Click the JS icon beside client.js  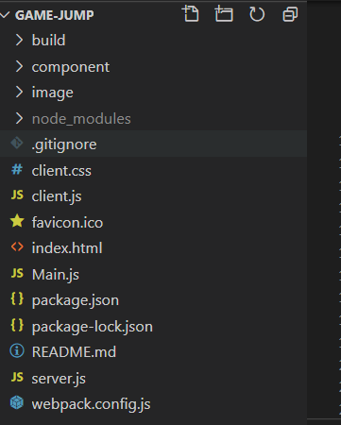tap(17, 195)
